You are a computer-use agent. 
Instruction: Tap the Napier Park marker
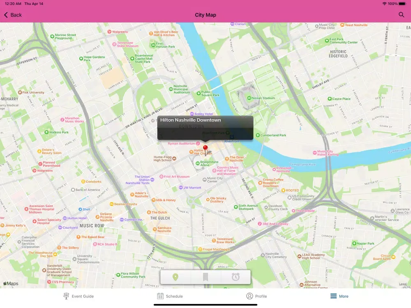point(354,244)
